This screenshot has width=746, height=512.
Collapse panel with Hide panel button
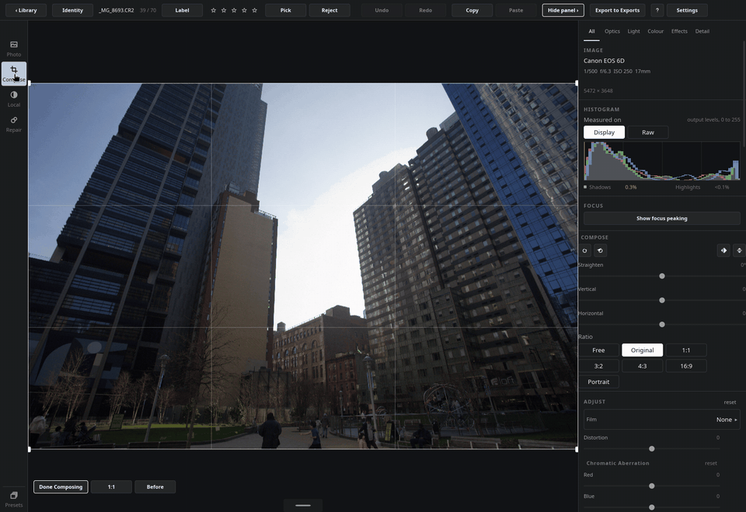[563, 10]
